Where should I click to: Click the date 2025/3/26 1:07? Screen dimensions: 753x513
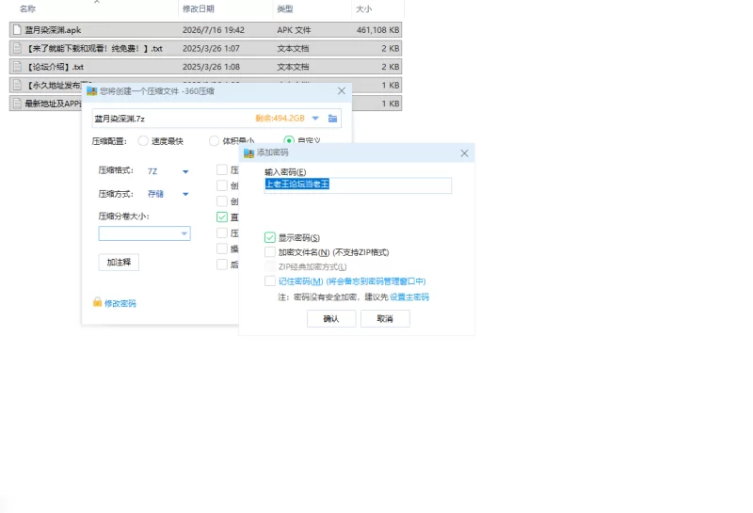(x=211, y=49)
